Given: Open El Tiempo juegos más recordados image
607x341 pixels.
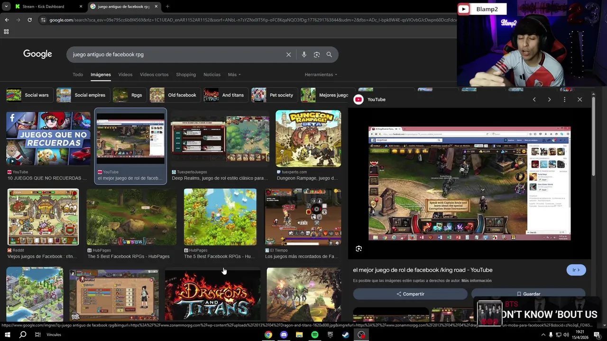Looking at the screenshot, I should click(x=303, y=217).
